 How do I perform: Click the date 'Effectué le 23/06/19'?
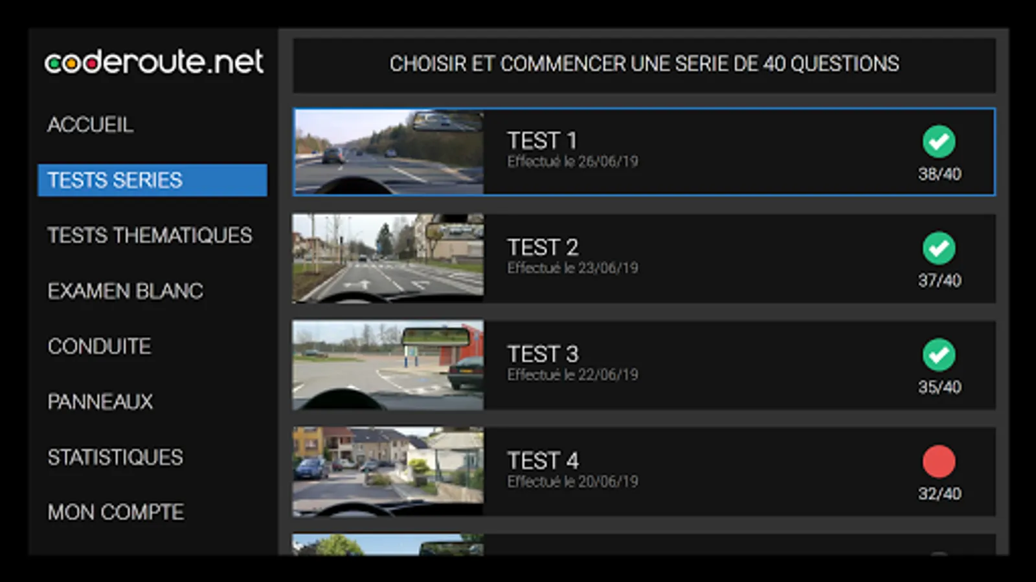click(x=572, y=268)
